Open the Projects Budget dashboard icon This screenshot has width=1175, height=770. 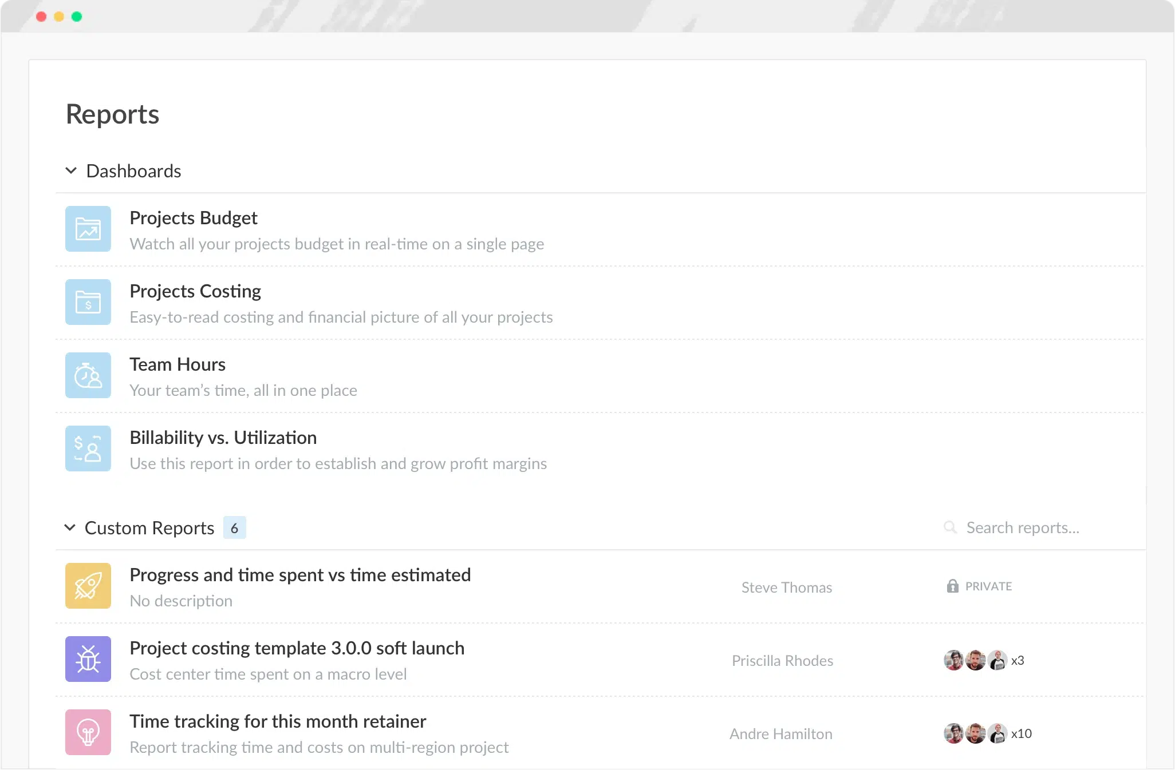[x=88, y=229]
